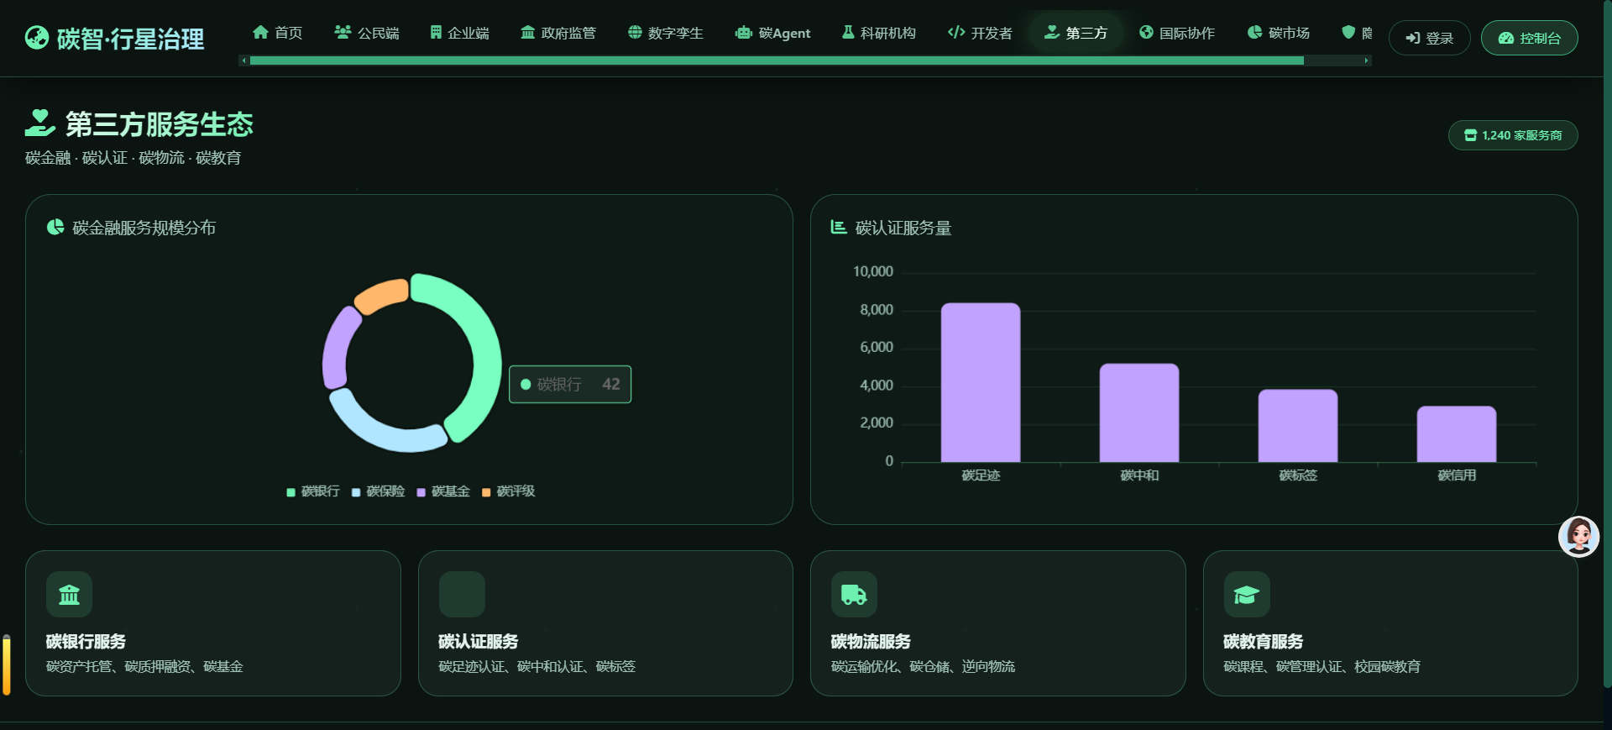Viewport: 1612px width, 730px height.
Task: Click the bar chart icon beside 碳认证服务量
Action: coord(838,227)
